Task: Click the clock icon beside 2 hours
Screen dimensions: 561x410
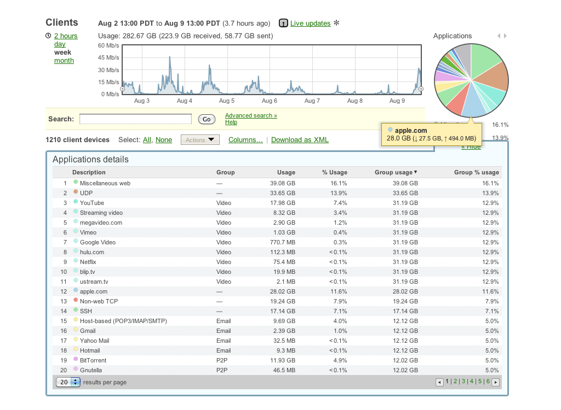Action: click(48, 36)
